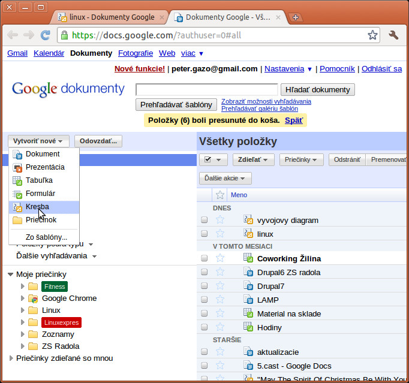Check the aktualizacie checkbox

[204, 352]
